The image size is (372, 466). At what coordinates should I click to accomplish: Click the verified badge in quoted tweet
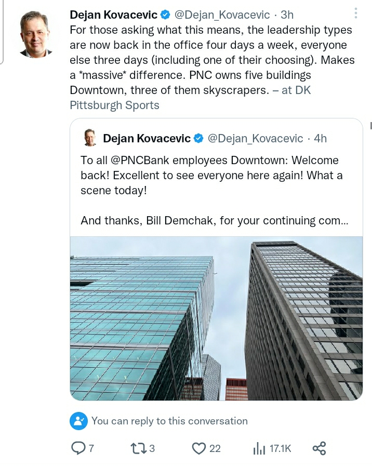(x=198, y=138)
